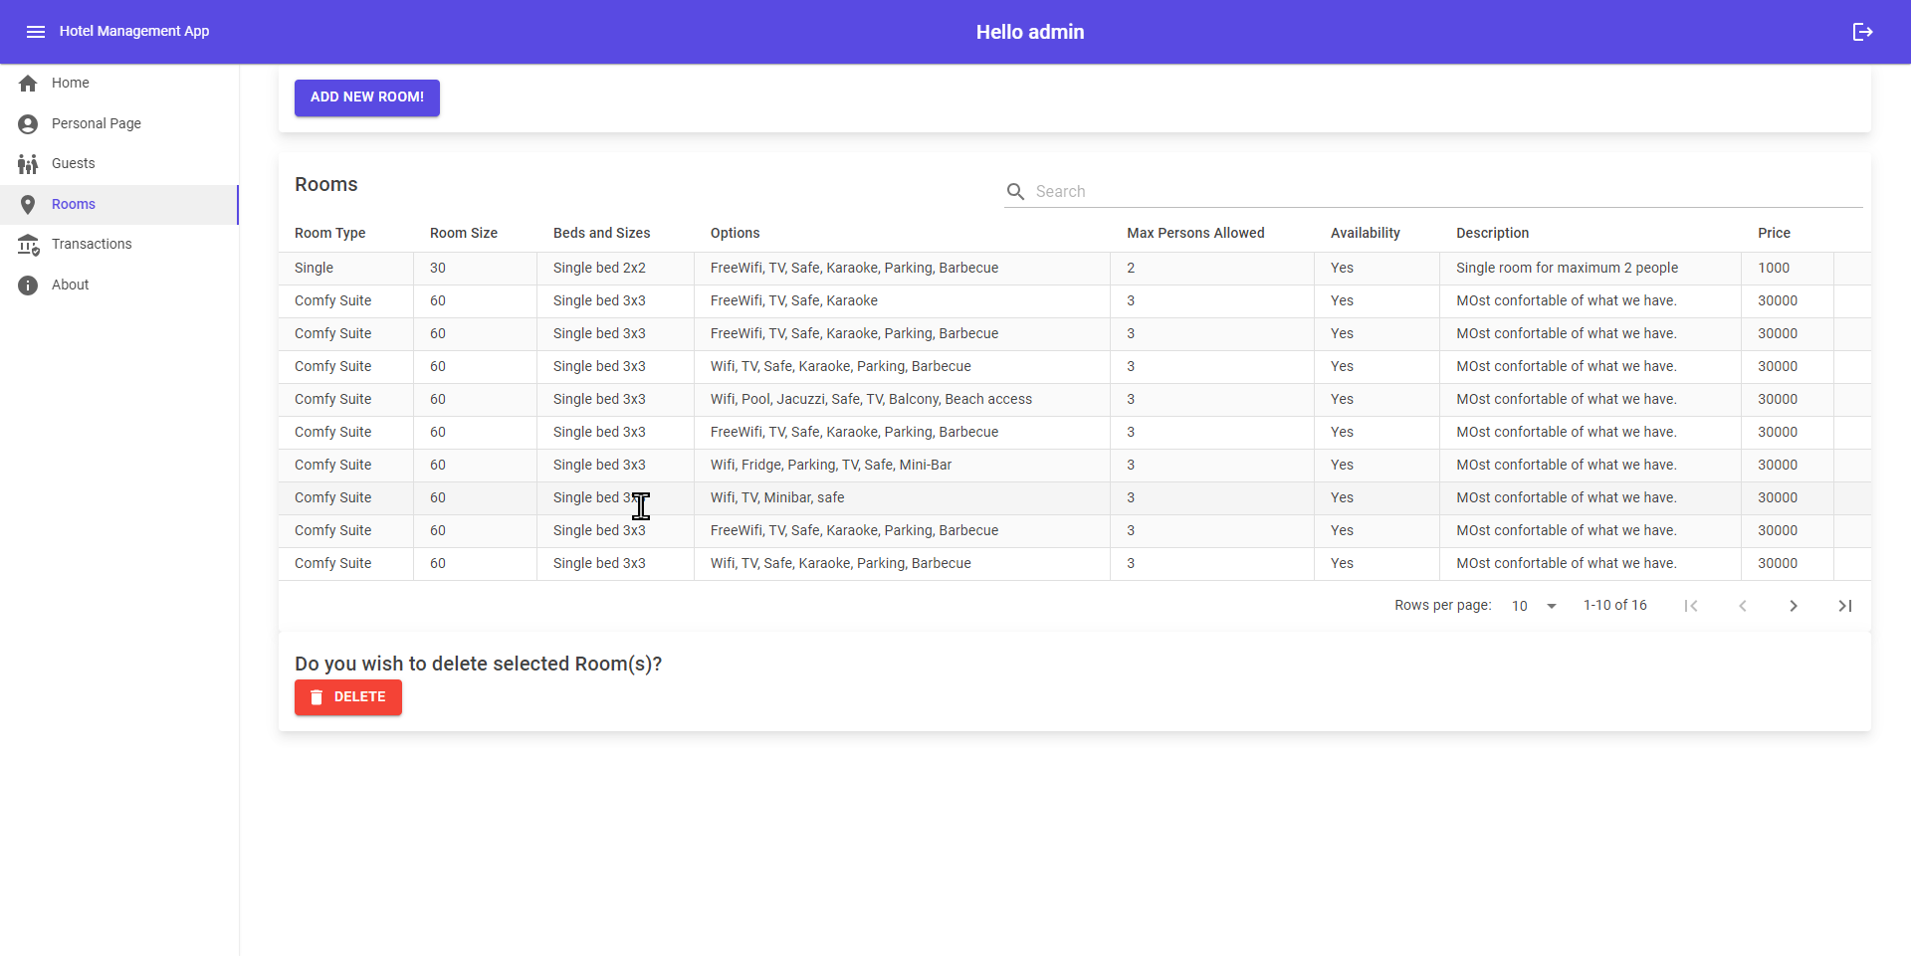Screen dimensions: 1911x956
Task: Jump to the last page icon
Action: [1845, 605]
